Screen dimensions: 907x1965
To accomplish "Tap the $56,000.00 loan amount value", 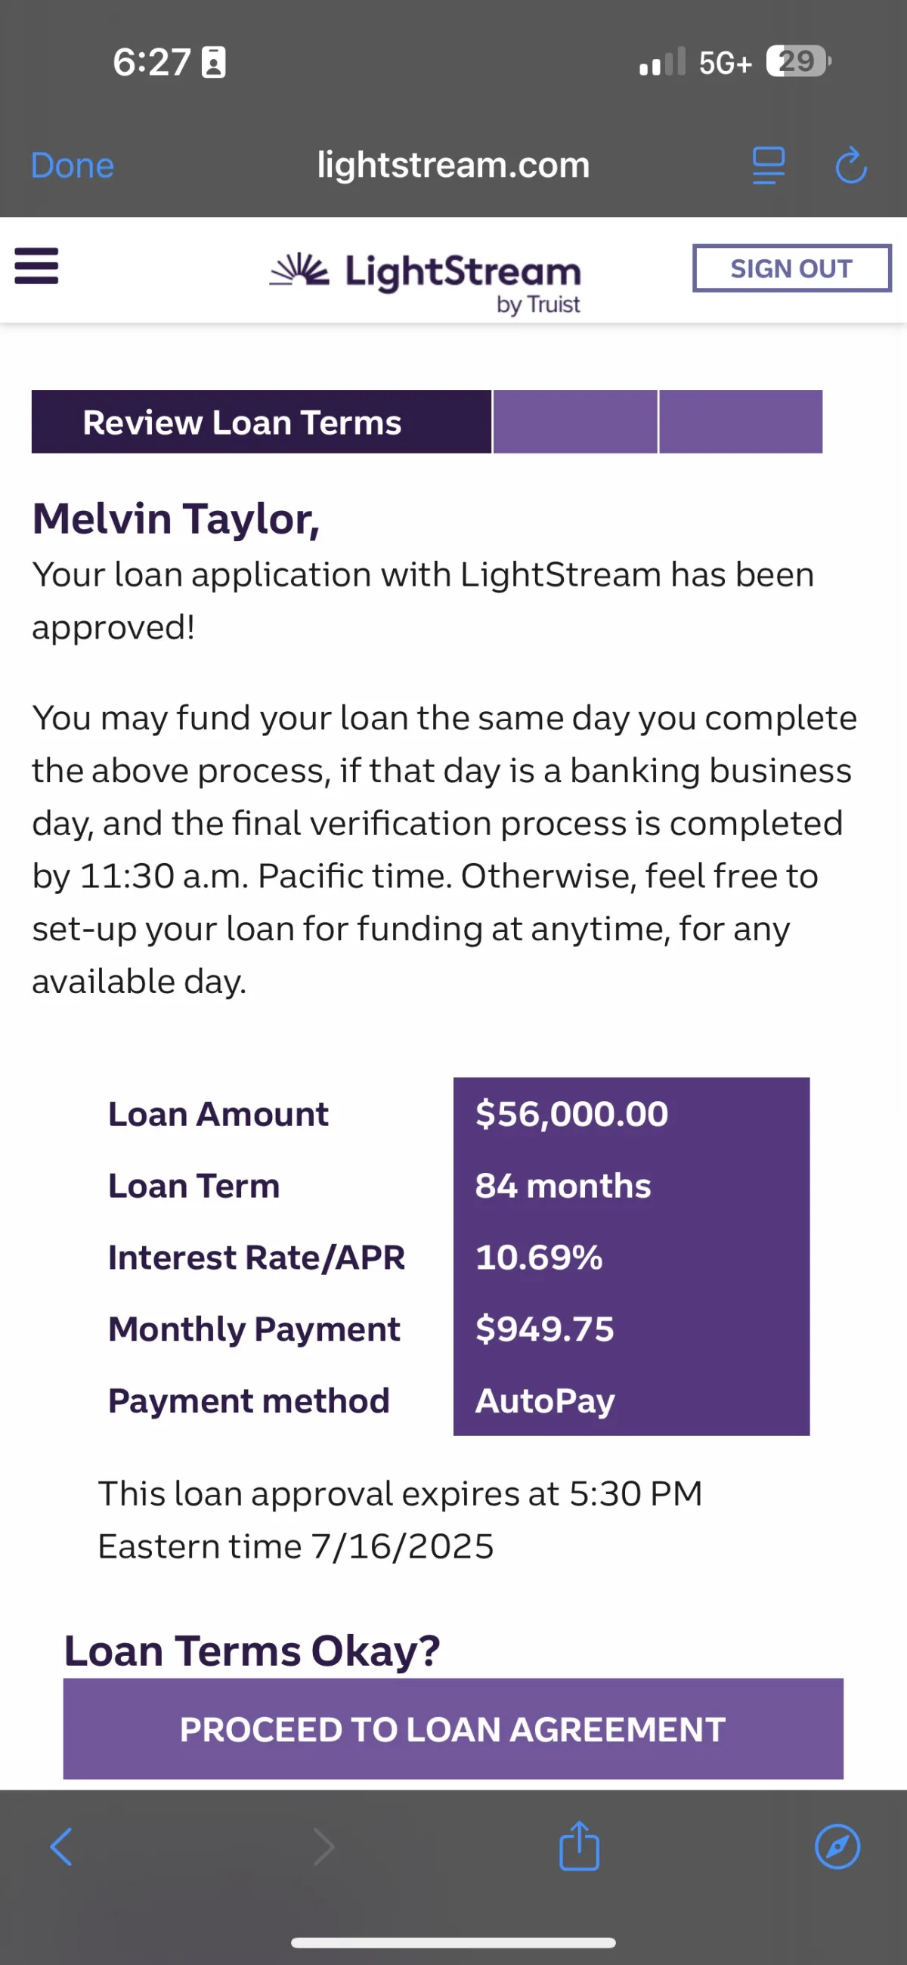I will click(571, 1114).
